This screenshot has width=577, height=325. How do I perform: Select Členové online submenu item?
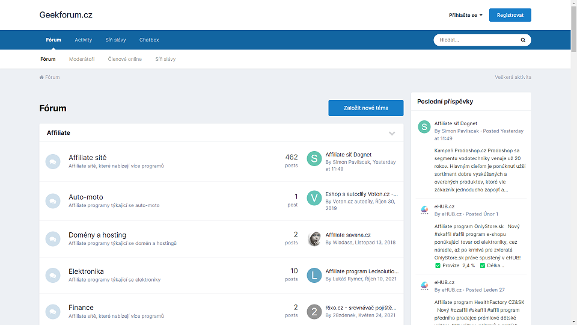click(x=125, y=59)
